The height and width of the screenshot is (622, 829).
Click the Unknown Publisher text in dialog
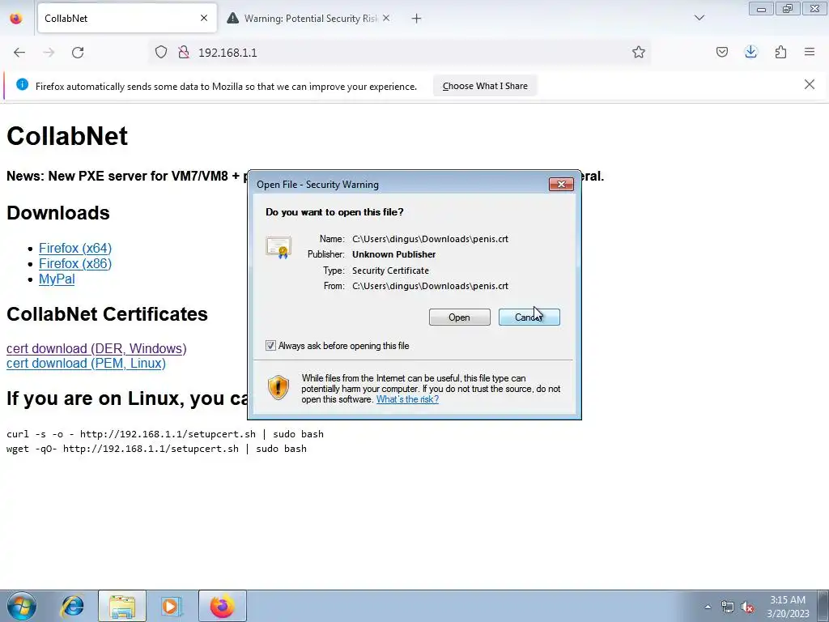(394, 254)
